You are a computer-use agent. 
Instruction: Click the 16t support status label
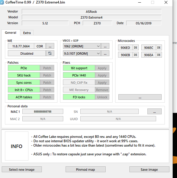click(79, 68)
